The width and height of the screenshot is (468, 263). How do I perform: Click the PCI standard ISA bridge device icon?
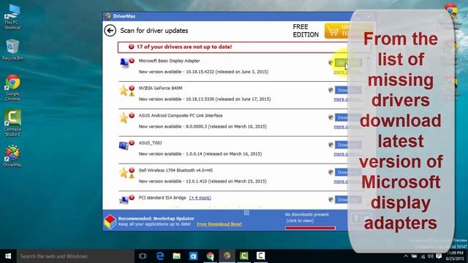coord(124,199)
